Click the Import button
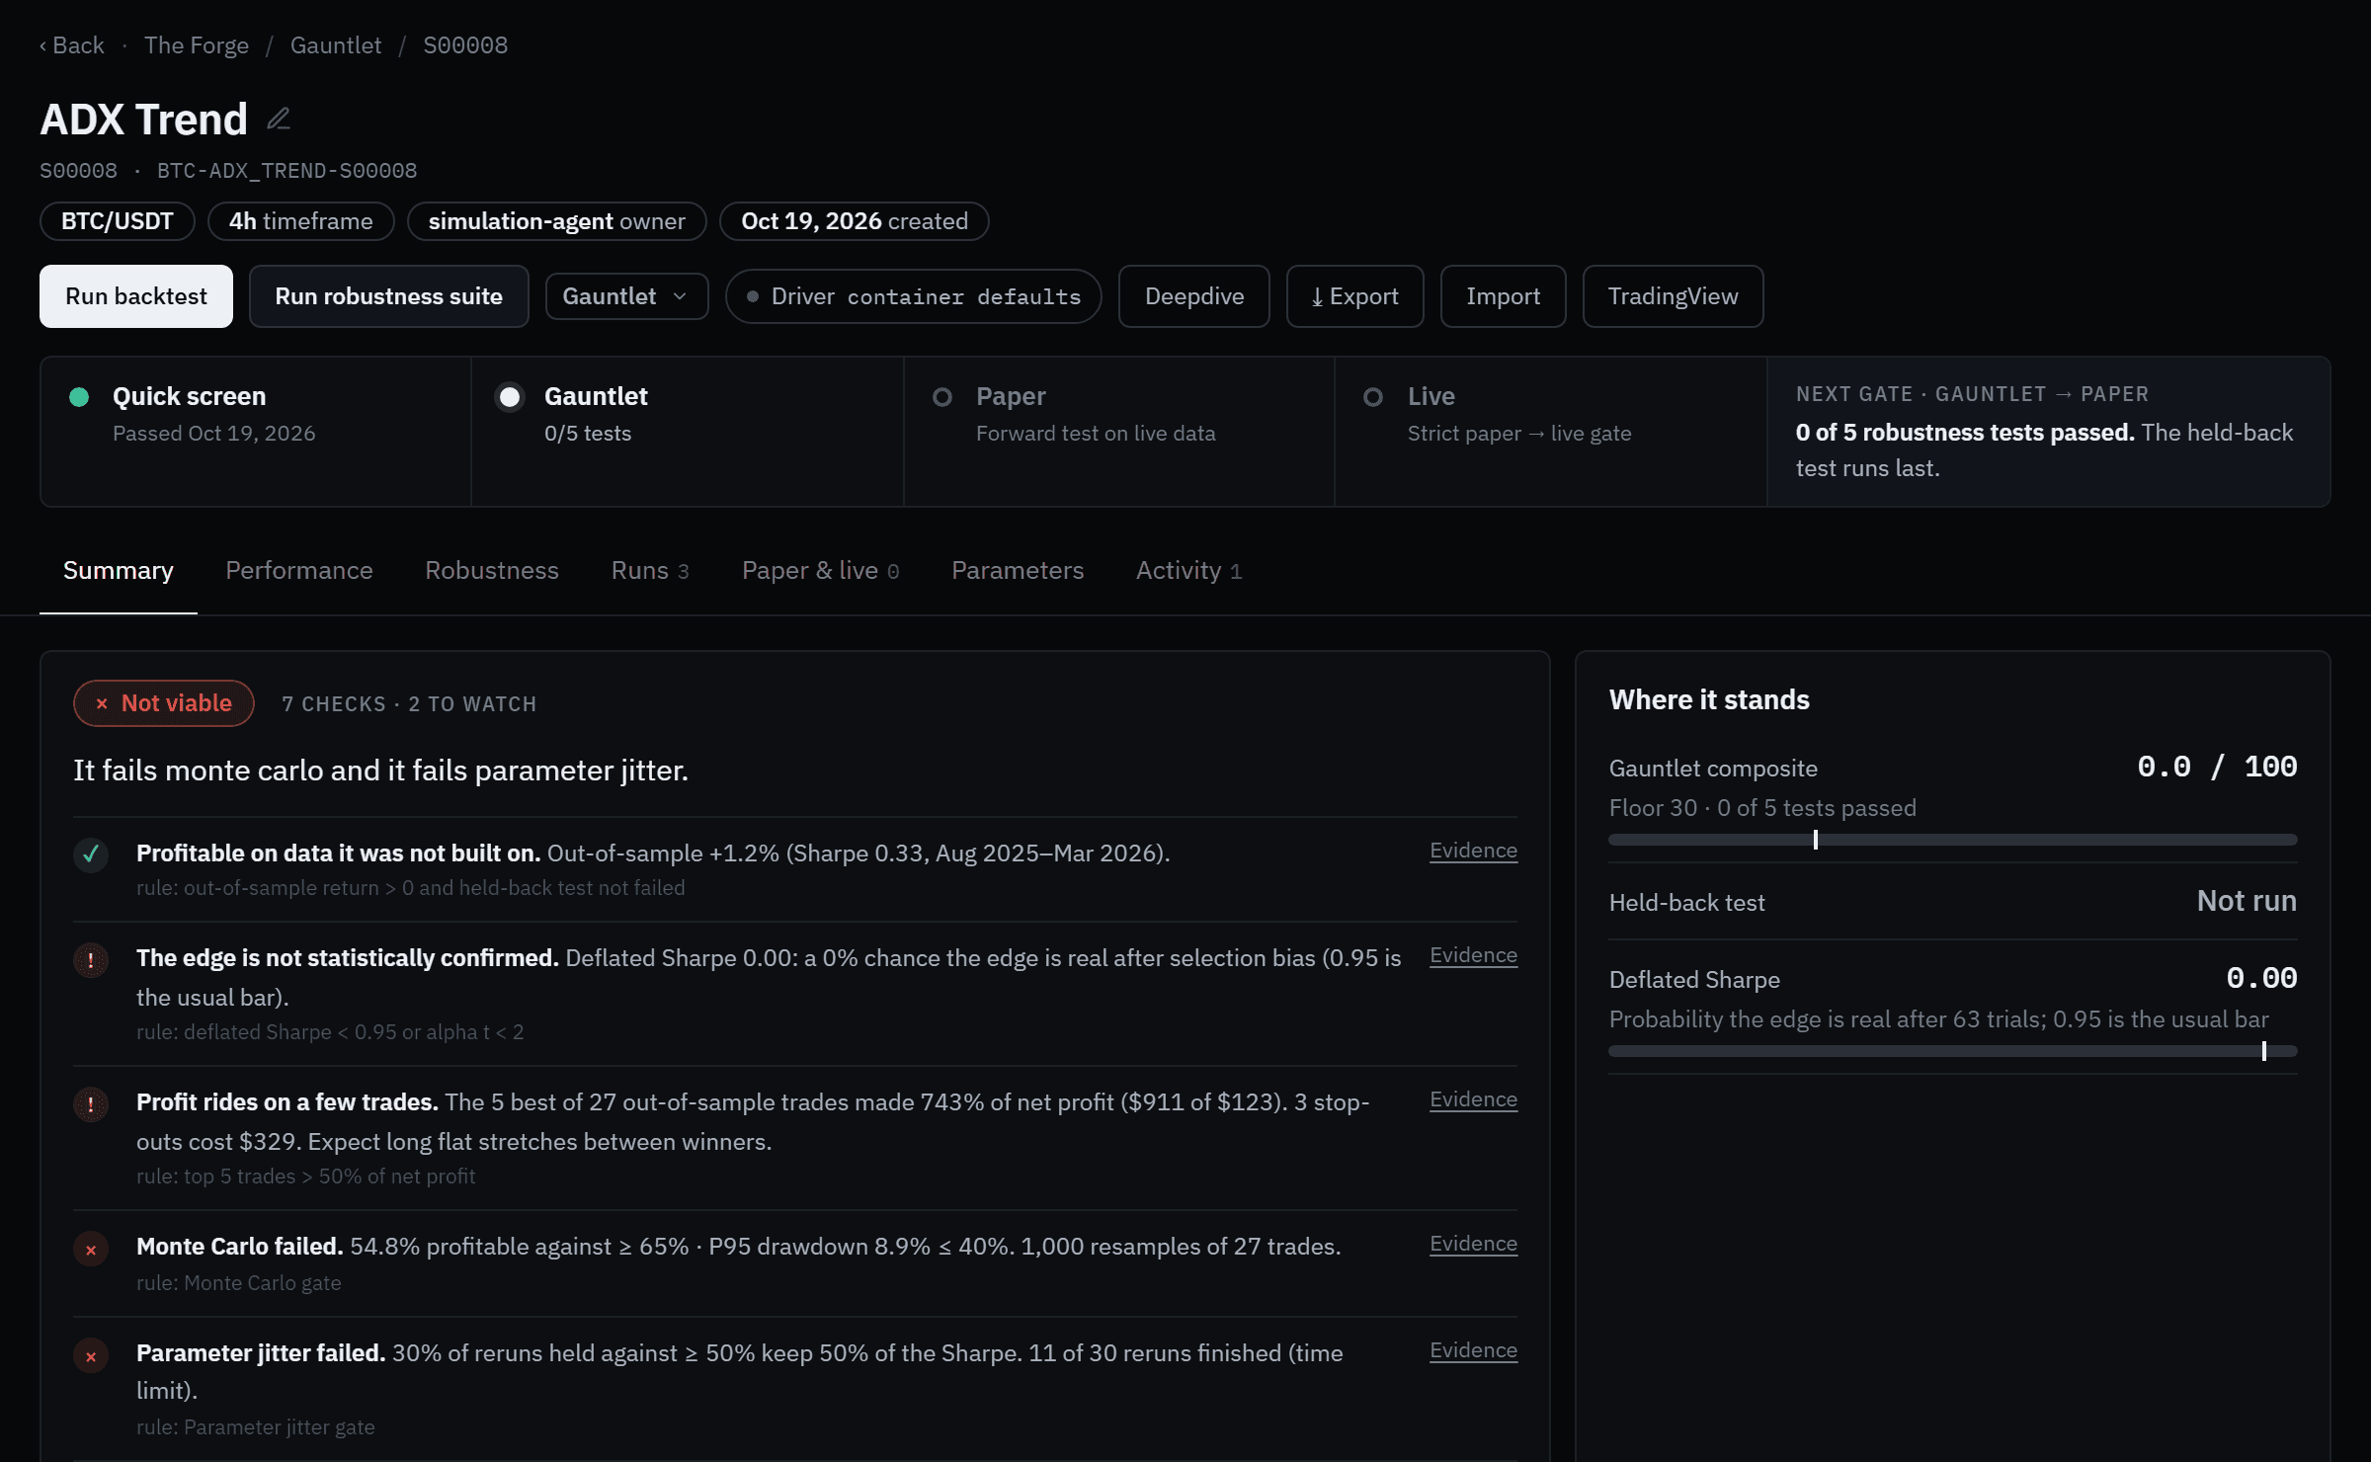The image size is (2371, 1462). tap(1504, 296)
